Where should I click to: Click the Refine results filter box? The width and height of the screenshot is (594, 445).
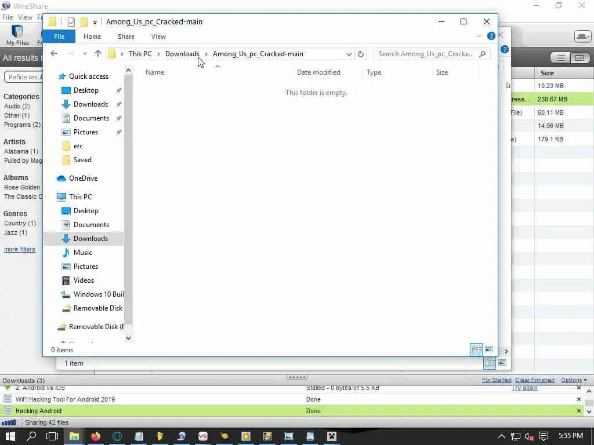click(23, 77)
